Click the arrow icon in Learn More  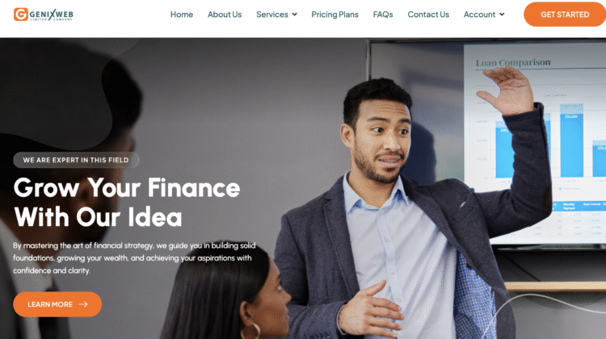pos(83,304)
